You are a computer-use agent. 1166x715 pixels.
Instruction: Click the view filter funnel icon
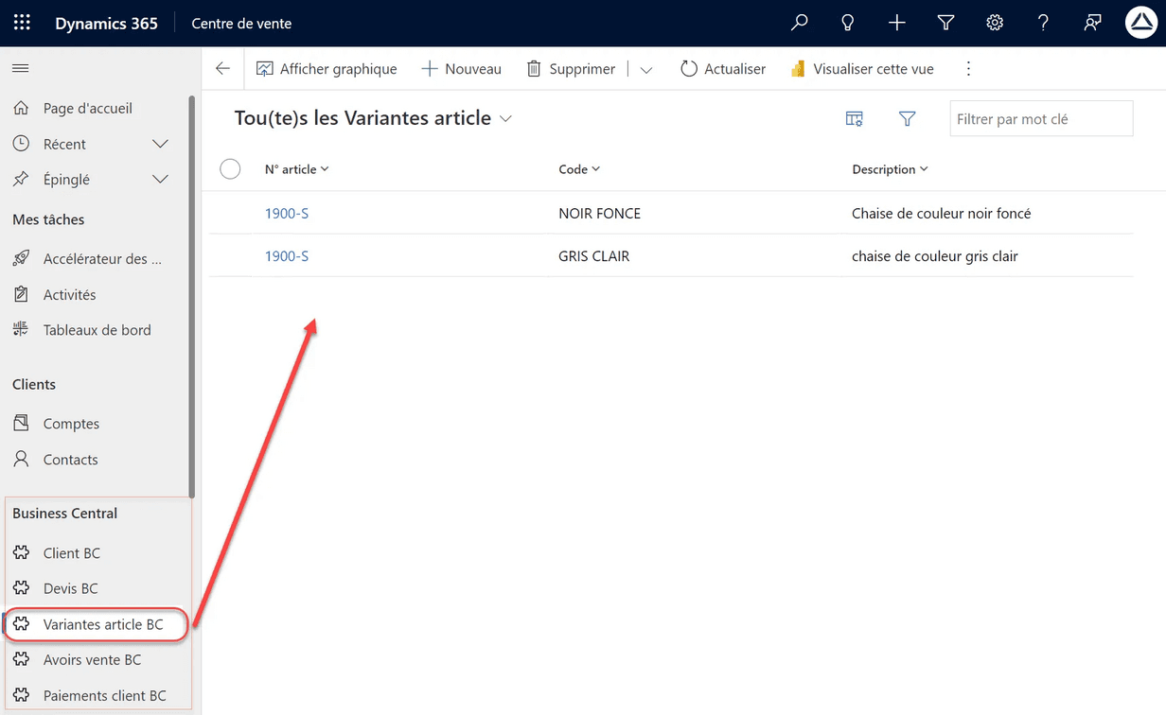[907, 119]
